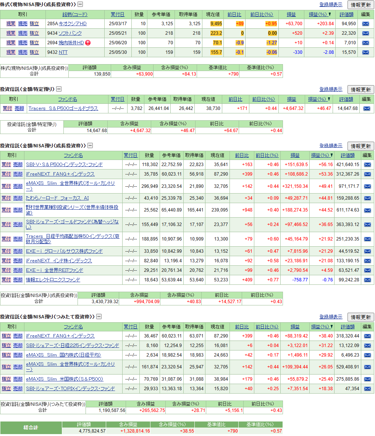Sort stocks by 損益(%) column header

pos(318,15)
